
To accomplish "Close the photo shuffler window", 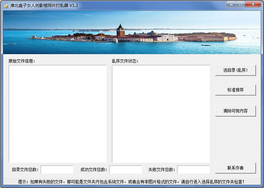I will (x=253, y=4).
